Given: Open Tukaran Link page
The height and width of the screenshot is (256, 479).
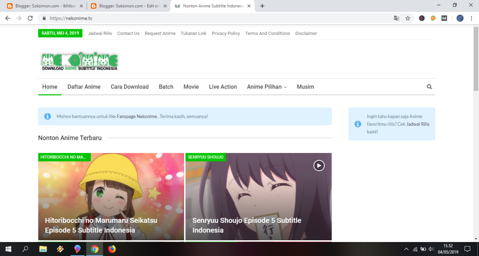Looking at the screenshot, I should click(194, 34).
